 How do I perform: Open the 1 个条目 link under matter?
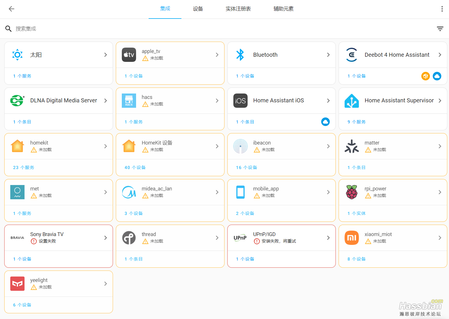357,168
